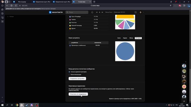Open Chrome from the taskbar
Screen dimensions: 191x107
tap(17, 105)
